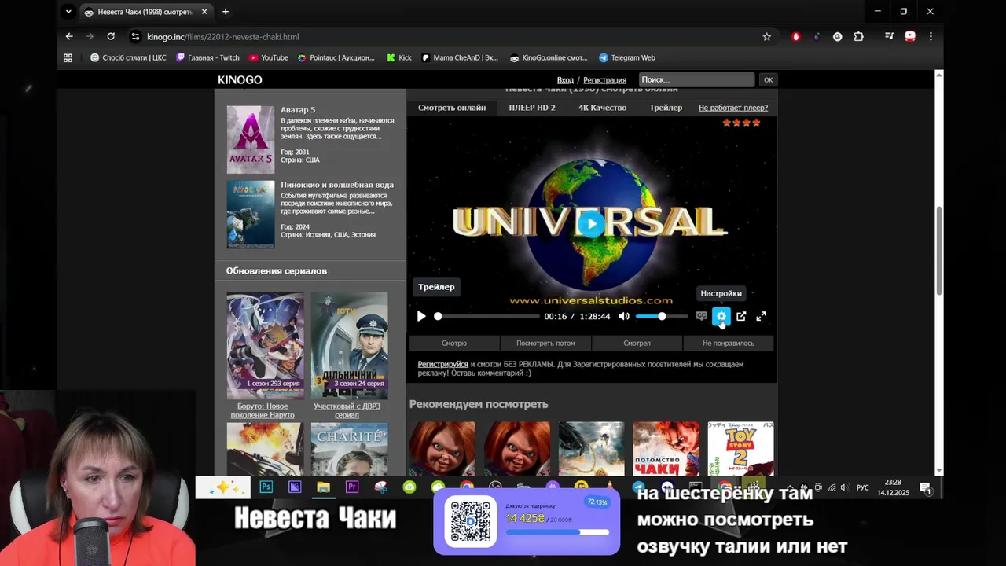Open the tab search dropdown arrow
This screenshot has width=1006, height=566.
(x=69, y=12)
